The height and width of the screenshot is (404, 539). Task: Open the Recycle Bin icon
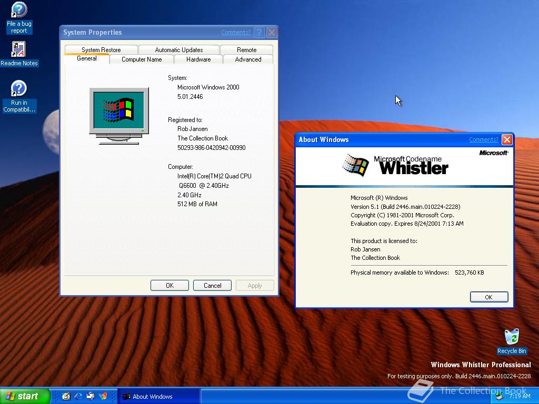pyautogui.click(x=512, y=341)
